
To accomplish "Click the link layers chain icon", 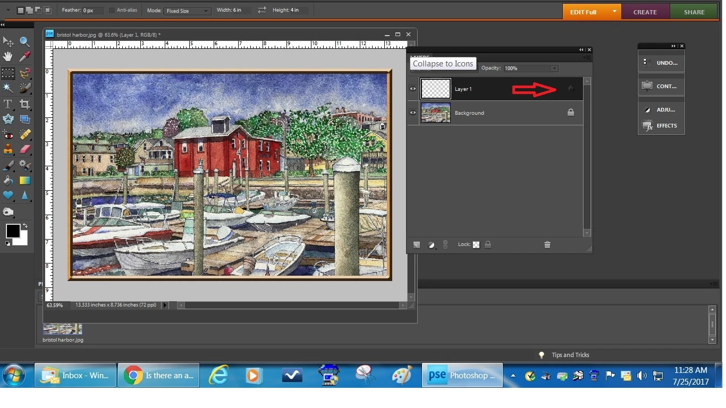I will click(x=445, y=244).
